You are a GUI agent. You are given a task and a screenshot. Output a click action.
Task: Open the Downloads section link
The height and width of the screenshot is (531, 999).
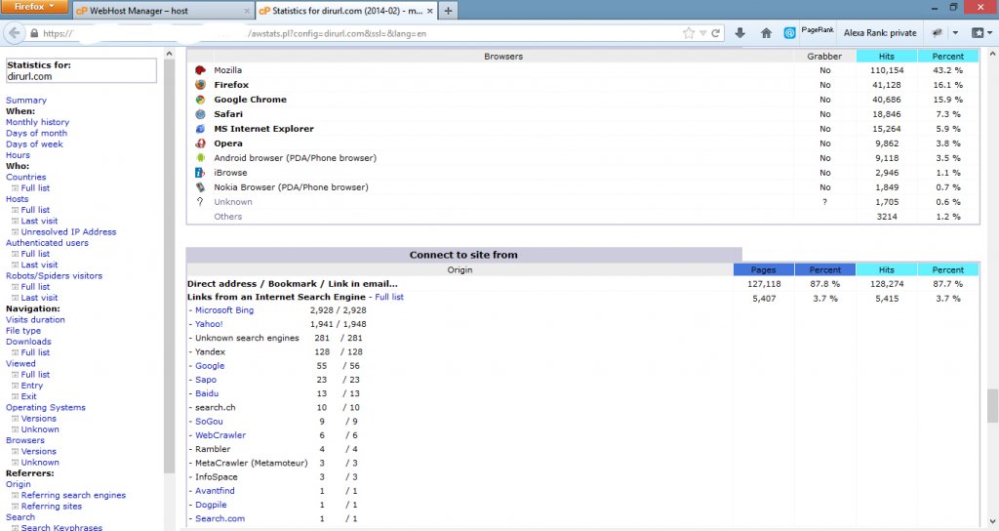28,341
